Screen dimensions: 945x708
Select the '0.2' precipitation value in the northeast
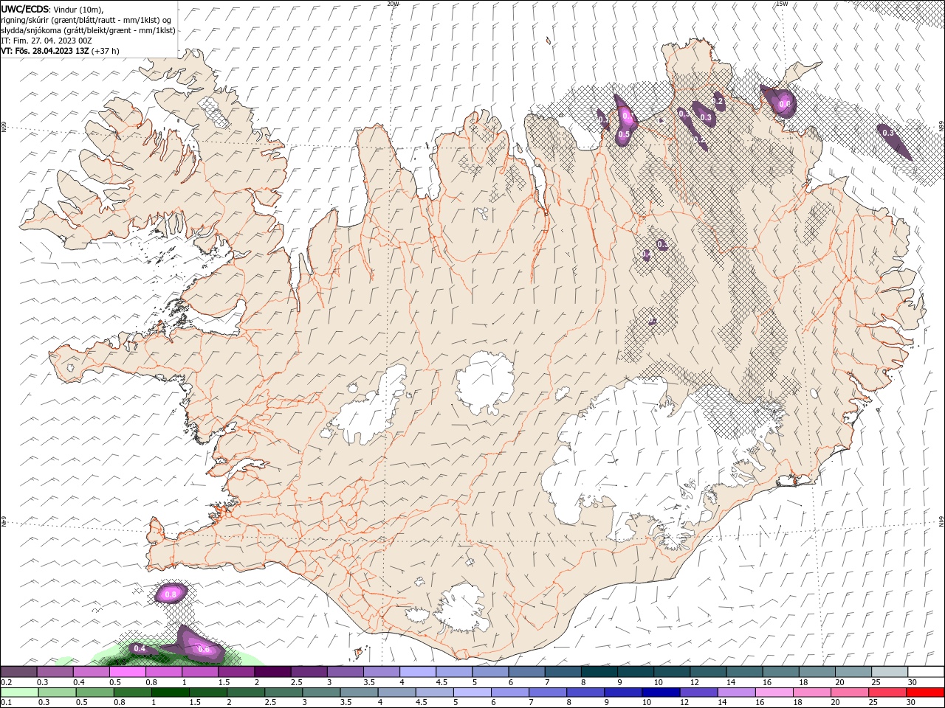click(x=718, y=101)
